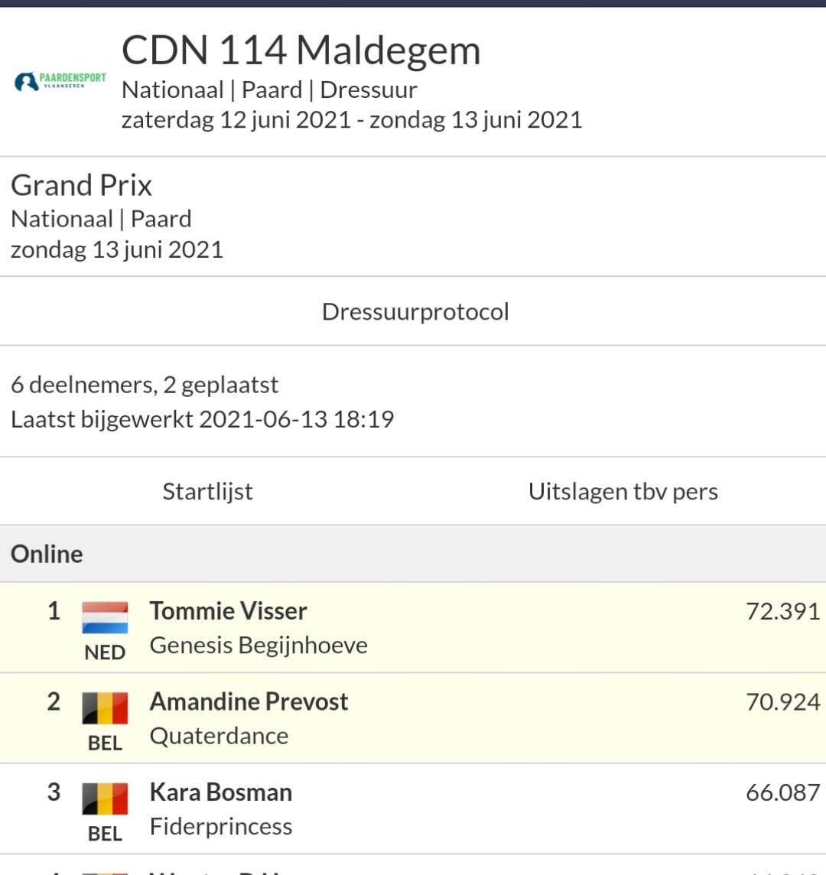This screenshot has width=826, height=875.
Task: Open the CDN 114 Maldegem event title
Action: tap(301, 50)
